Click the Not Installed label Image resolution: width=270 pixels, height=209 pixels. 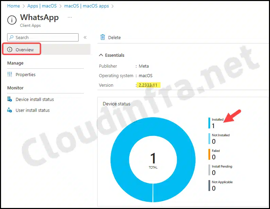tap(221, 135)
